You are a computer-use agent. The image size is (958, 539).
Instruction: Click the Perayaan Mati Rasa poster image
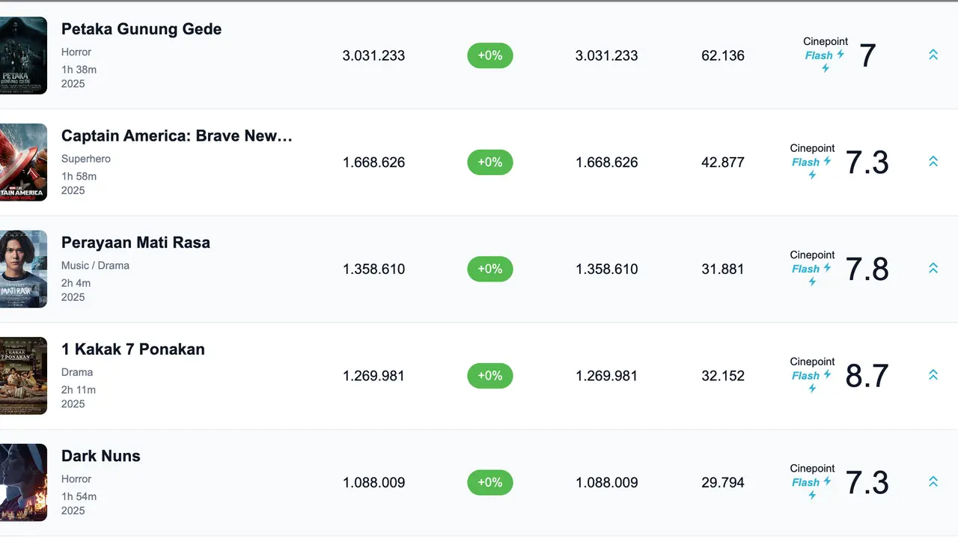[x=23, y=269]
